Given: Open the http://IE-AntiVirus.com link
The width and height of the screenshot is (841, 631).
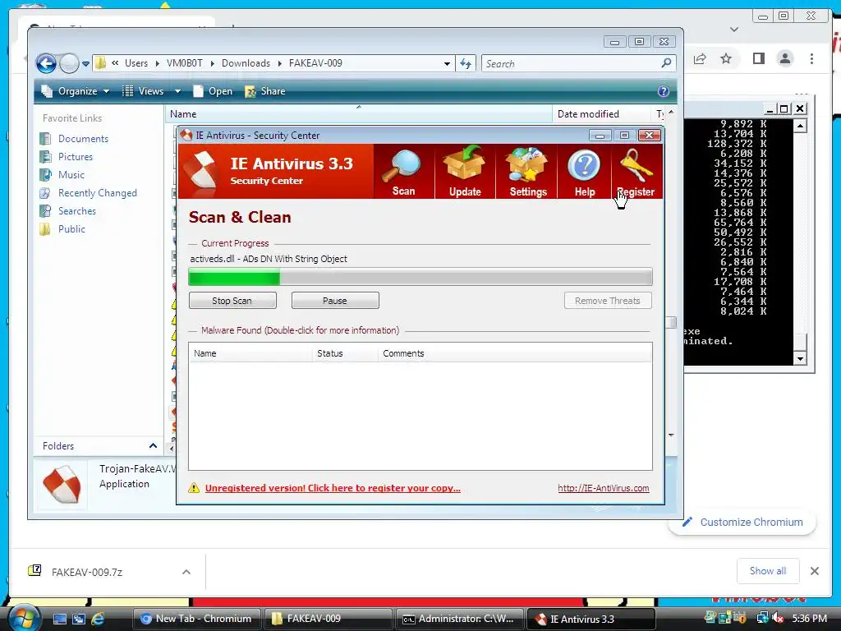Looking at the screenshot, I should (x=604, y=488).
